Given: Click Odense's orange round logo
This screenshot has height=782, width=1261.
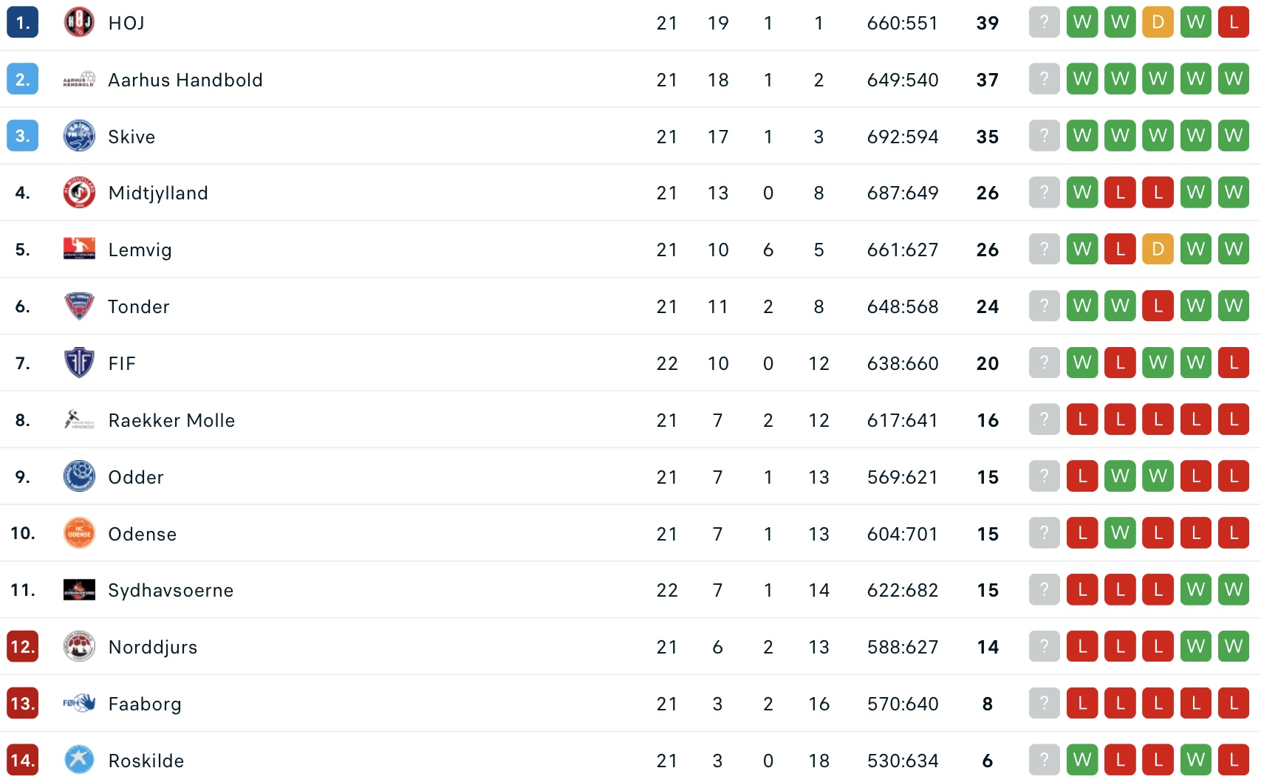Looking at the screenshot, I should click(x=79, y=533).
